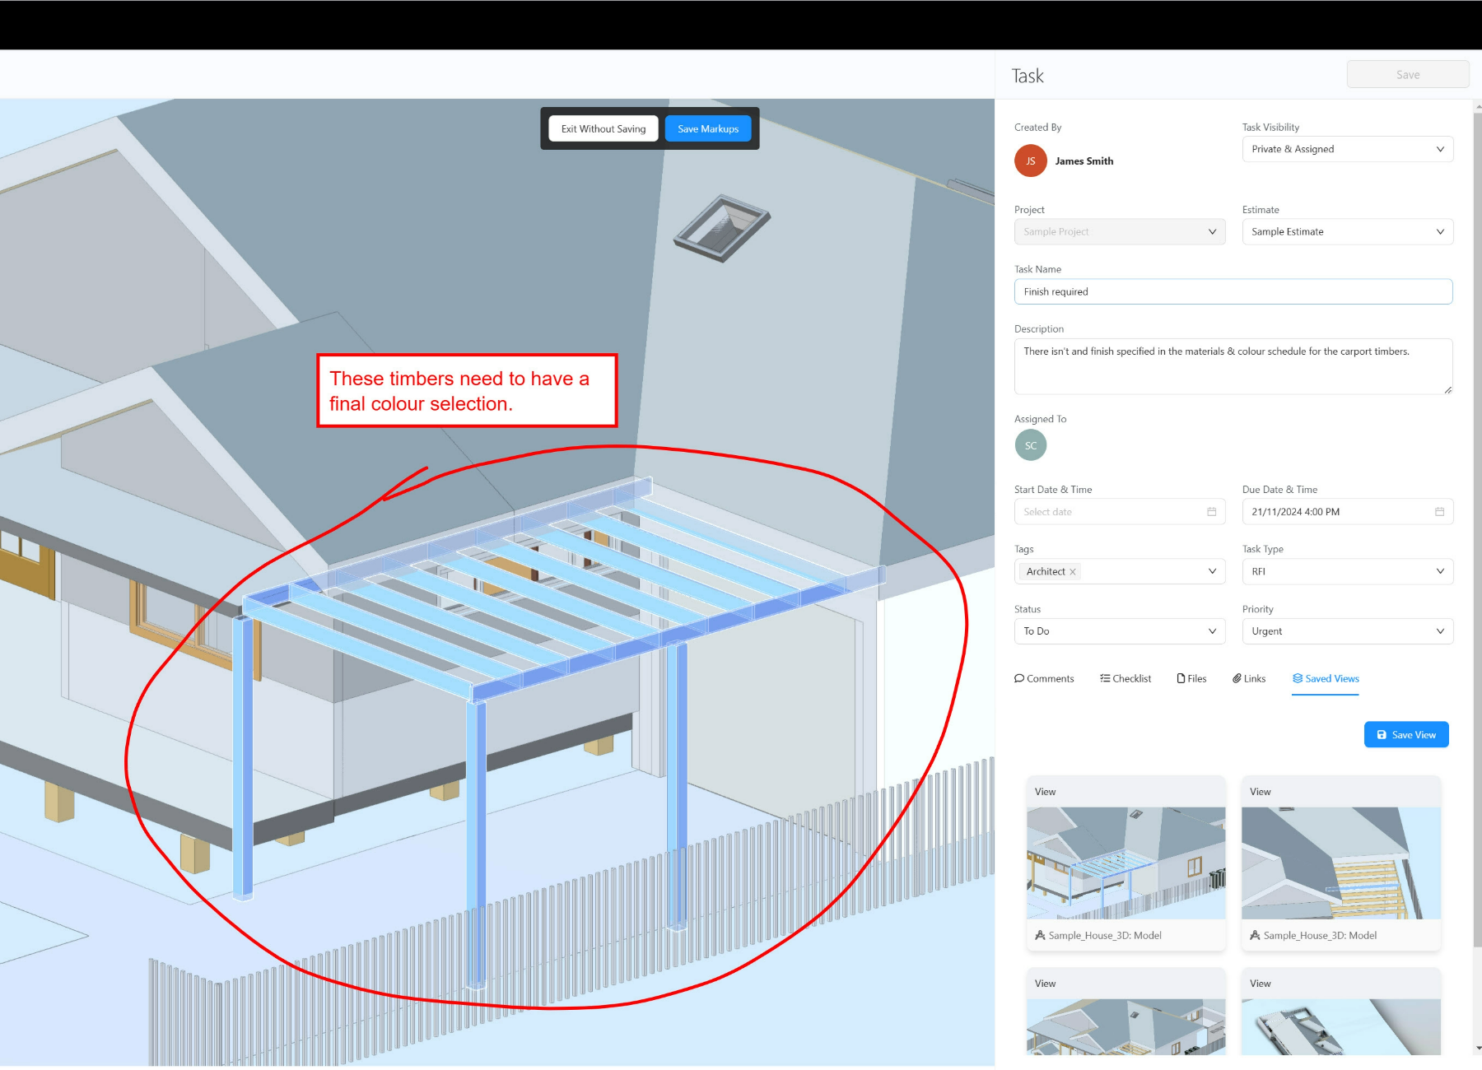1482x1070 pixels.
Task: Open the Start Date calendar picker icon
Action: (1211, 511)
